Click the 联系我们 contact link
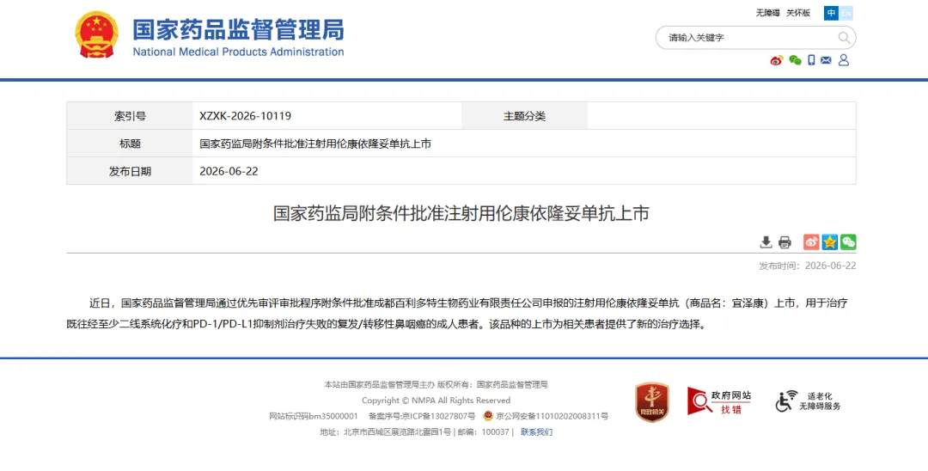The height and width of the screenshot is (471, 928). pos(536,432)
